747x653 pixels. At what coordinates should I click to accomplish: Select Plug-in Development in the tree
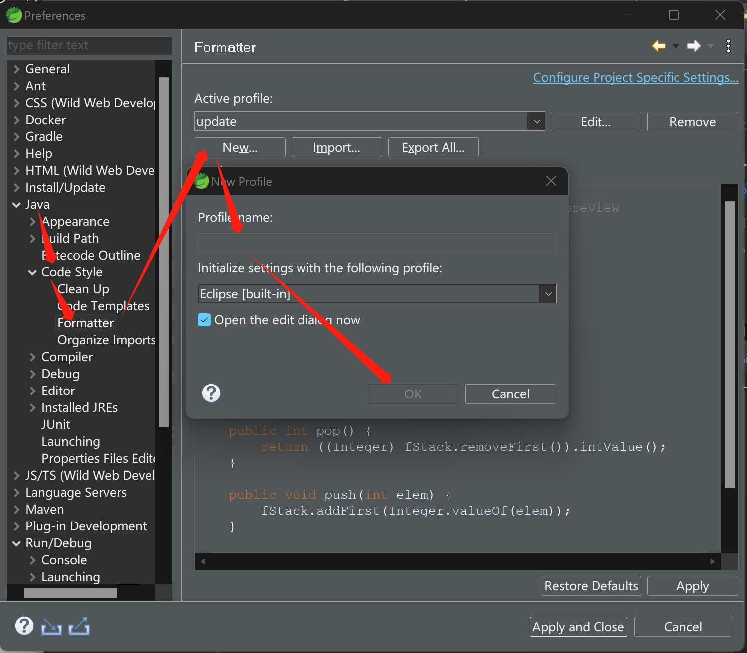pos(86,526)
